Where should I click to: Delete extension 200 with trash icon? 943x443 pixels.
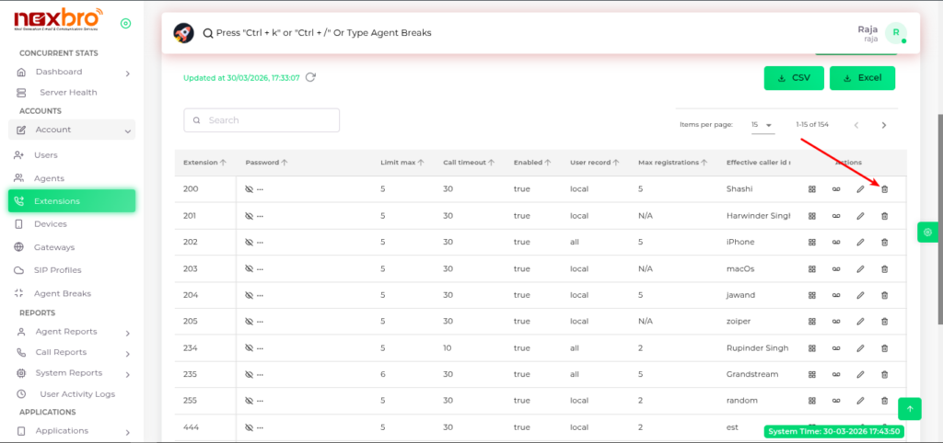(885, 189)
